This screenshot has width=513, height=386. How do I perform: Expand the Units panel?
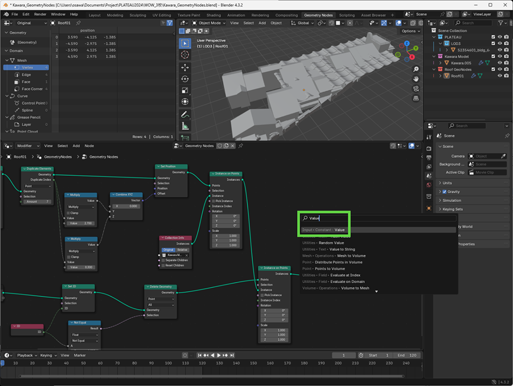[x=447, y=183]
